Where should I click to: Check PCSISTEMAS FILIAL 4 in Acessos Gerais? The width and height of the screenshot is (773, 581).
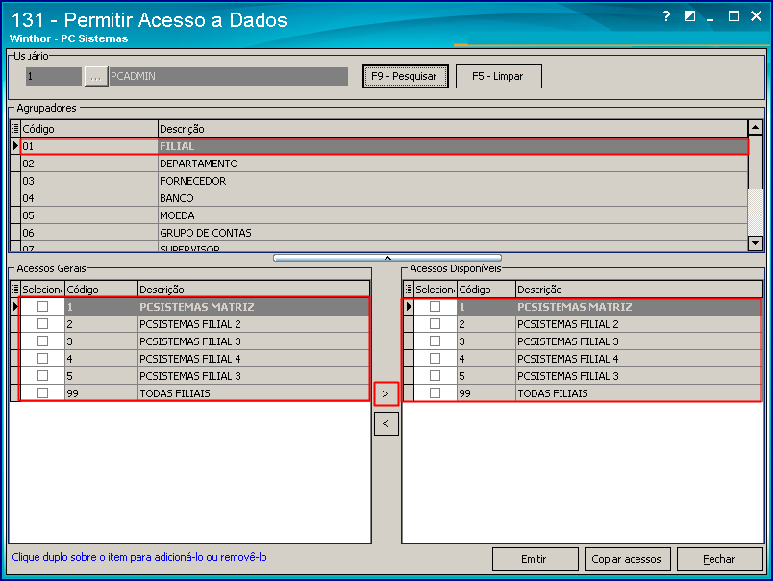pyautogui.click(x=43, y=358)
